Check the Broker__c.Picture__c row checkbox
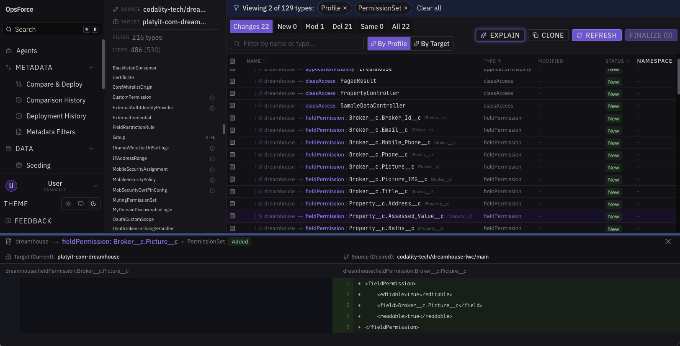Viewport: 680px width, 346px height. (232, 167)
